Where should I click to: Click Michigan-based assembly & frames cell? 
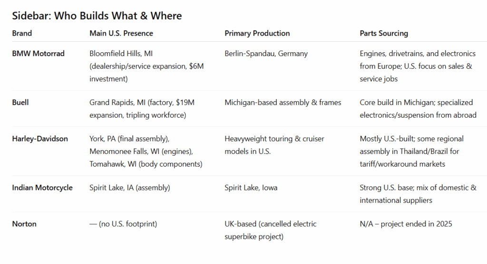[x=283, y=103]
